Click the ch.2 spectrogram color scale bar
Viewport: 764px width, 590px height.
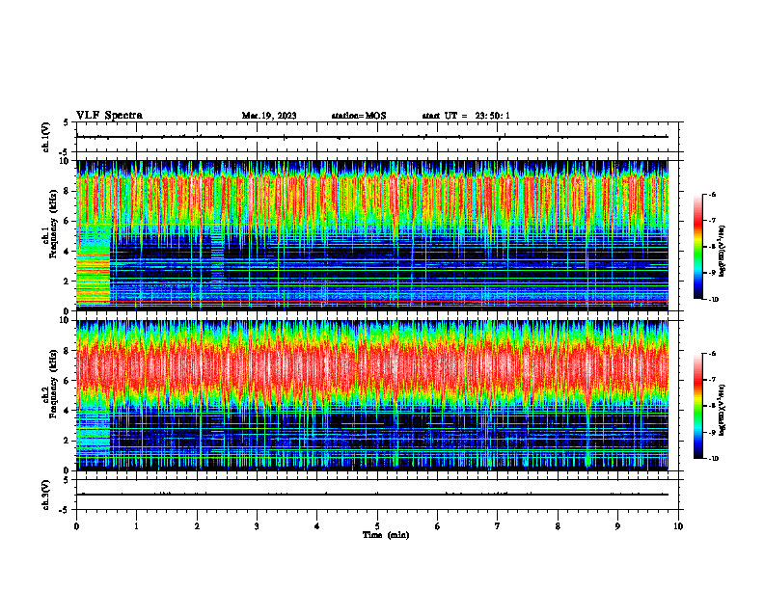coord(698,406)
